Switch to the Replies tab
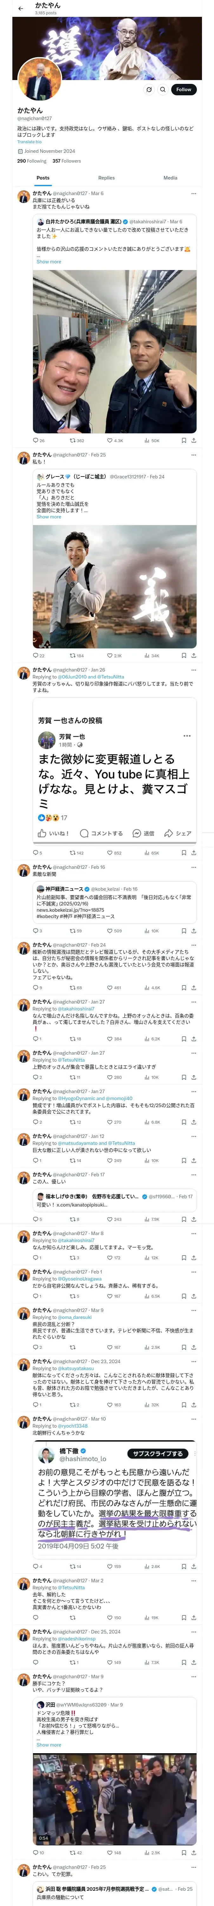 tap(106, 178)
